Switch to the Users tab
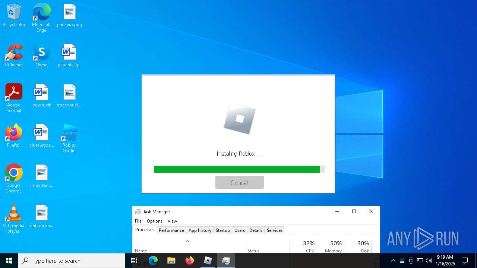Image resolution: width=477 pixels, height=268 pixels. pyautogui.click(x=240, y=230)
